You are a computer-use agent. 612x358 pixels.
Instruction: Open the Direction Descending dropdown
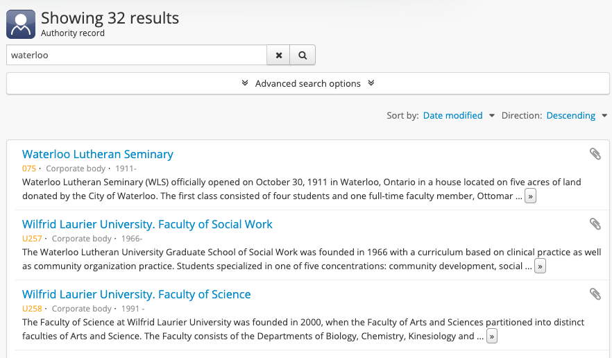pos(577,116)
